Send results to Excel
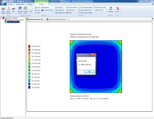The width and height of the screenshot is (154, 119). click(25, 10)
